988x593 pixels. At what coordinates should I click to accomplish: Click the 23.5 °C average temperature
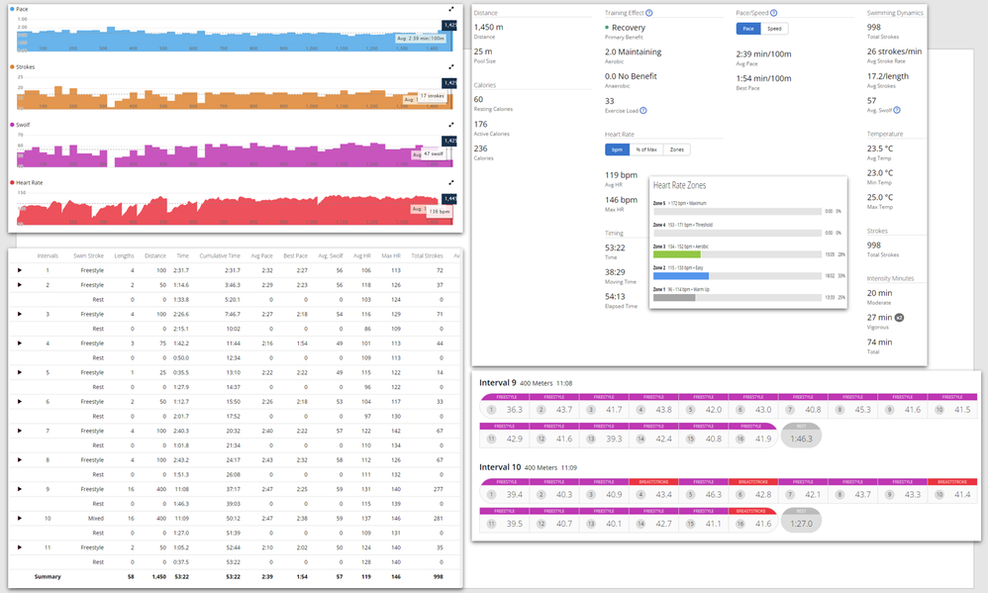click(880, 148)
